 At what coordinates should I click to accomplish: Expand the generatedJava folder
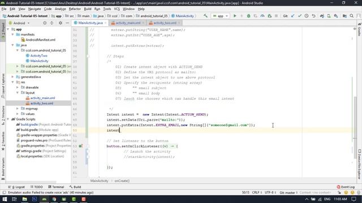tap(13, 77)
